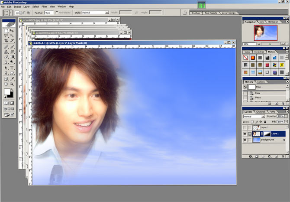290x202 pixels.
Task: Choose the Magic Wand tool
Action: pyautogui.click(x=12, y=36)
